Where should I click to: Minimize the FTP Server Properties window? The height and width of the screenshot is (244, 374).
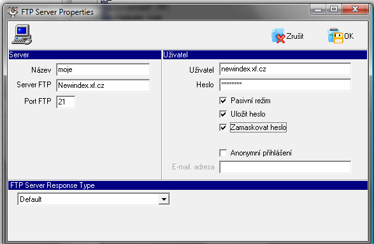tap(318, 10)
